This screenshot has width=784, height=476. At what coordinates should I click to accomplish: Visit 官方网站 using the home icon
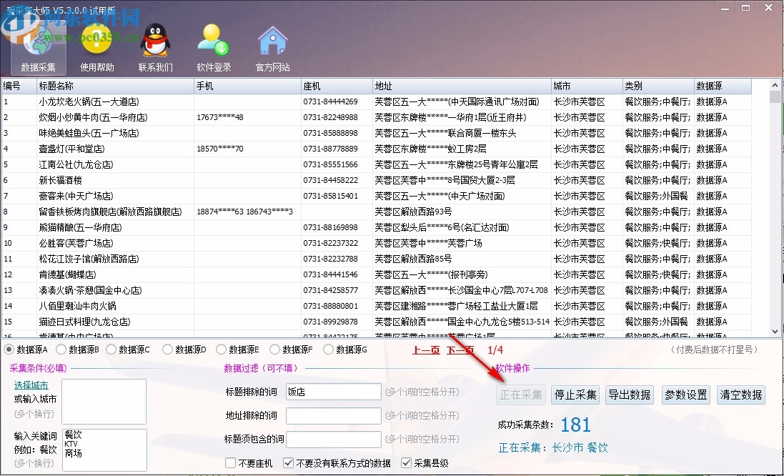272,39
